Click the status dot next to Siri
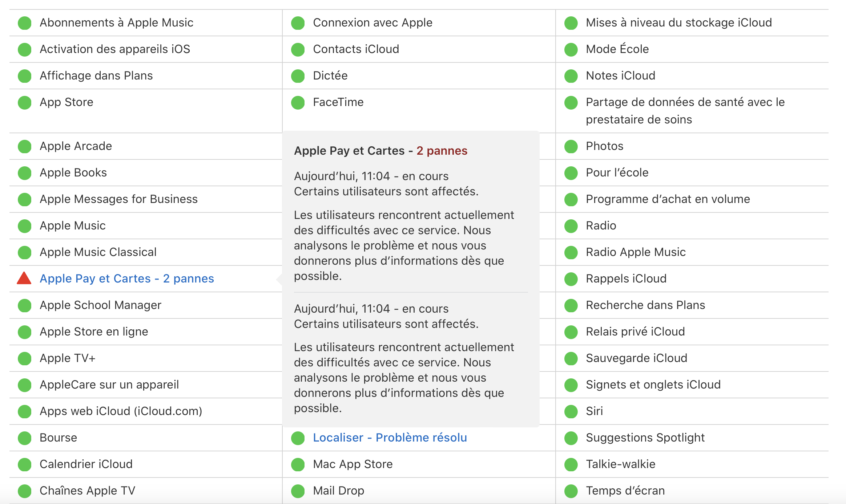 click(571, 411)
